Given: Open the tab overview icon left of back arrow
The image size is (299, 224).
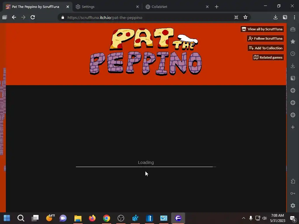Looking at the screenshot, I should [5, 17].
